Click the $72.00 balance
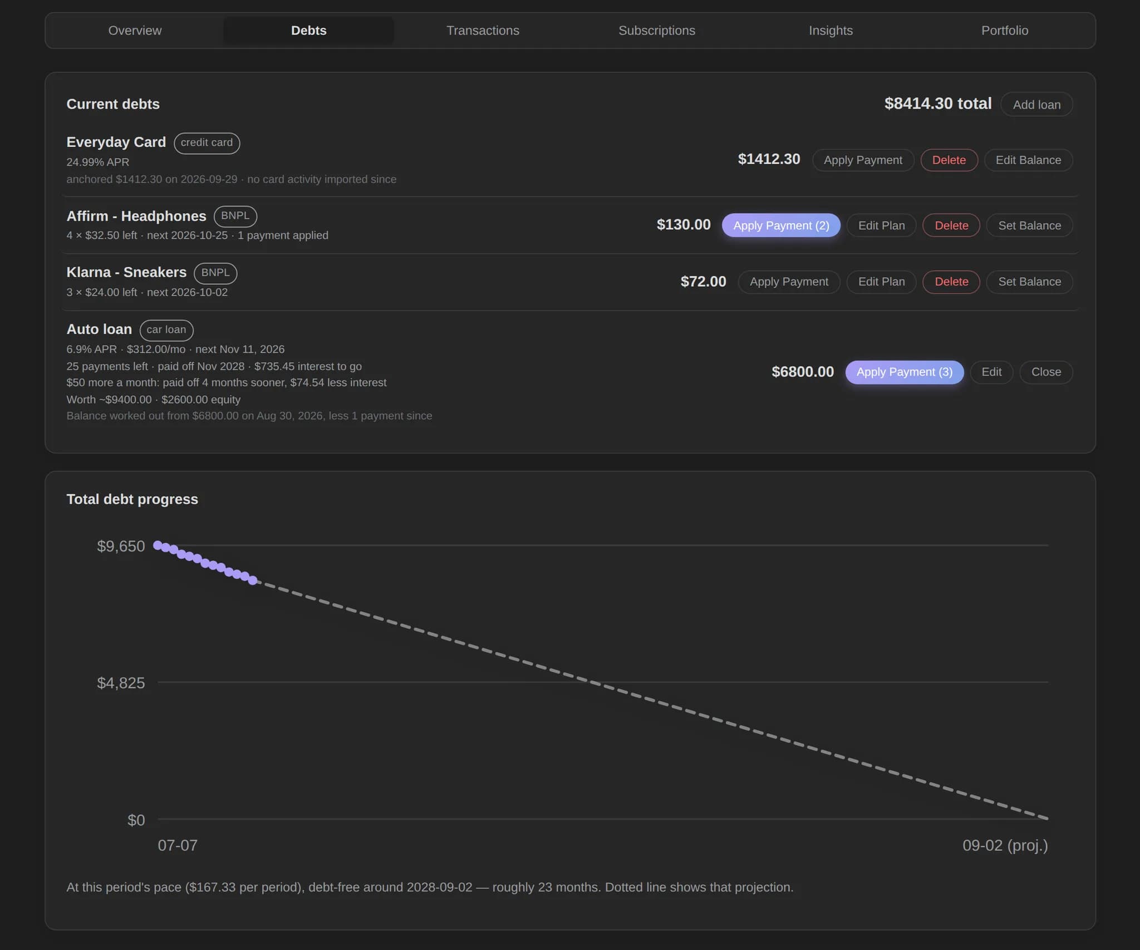1140x950 pixels. point(703,282)
